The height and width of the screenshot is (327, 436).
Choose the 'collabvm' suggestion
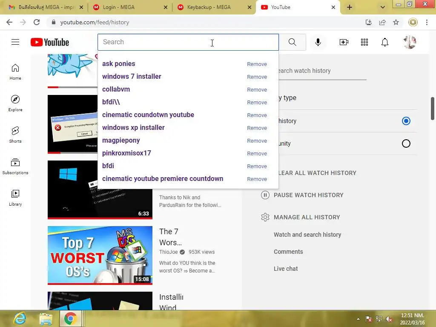tap(116, 89)
